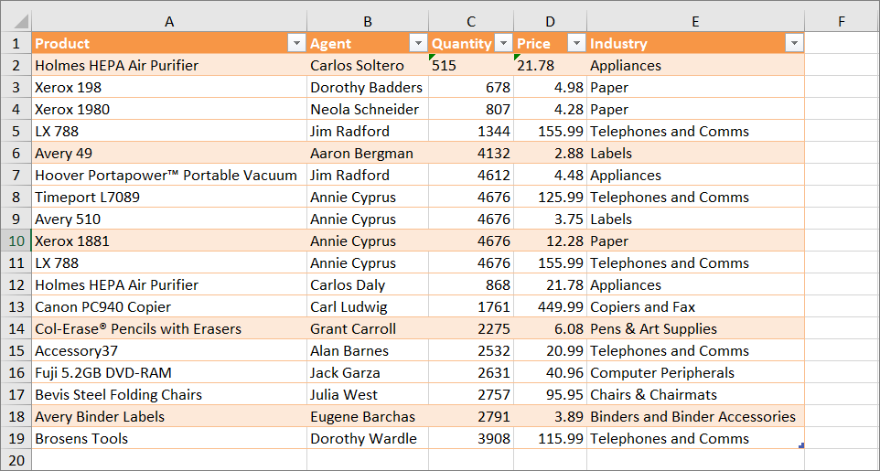Select cell Accessory37
This screenshot has width=880, height=471.
click(x=169, y=350)
